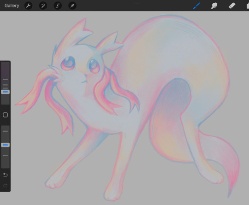Tap the square Modify button in sidebar

(x=5, y=115)
